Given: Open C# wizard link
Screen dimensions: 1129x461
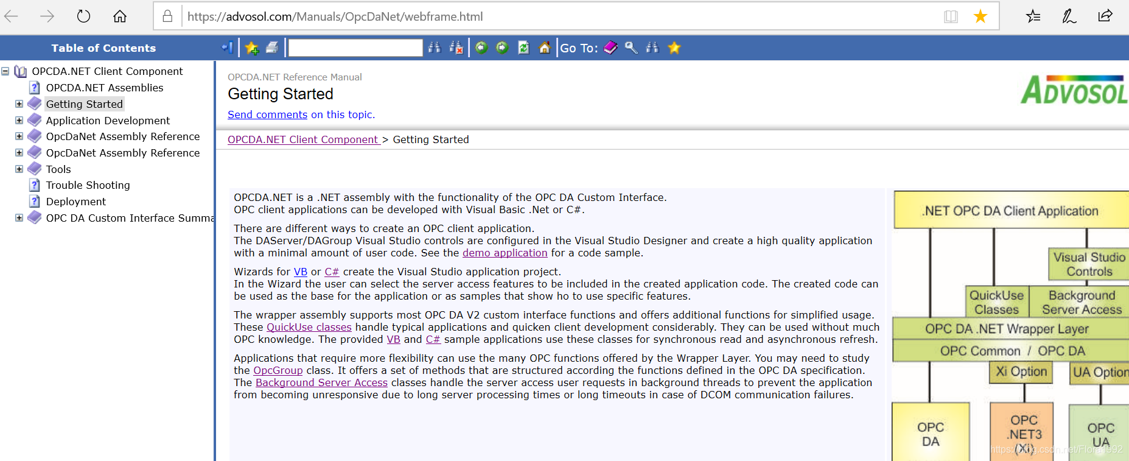Looking at the screenshot, I should (332, 272).
